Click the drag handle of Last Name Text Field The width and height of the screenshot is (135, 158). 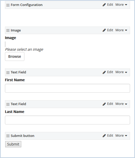tap(8, 104)
